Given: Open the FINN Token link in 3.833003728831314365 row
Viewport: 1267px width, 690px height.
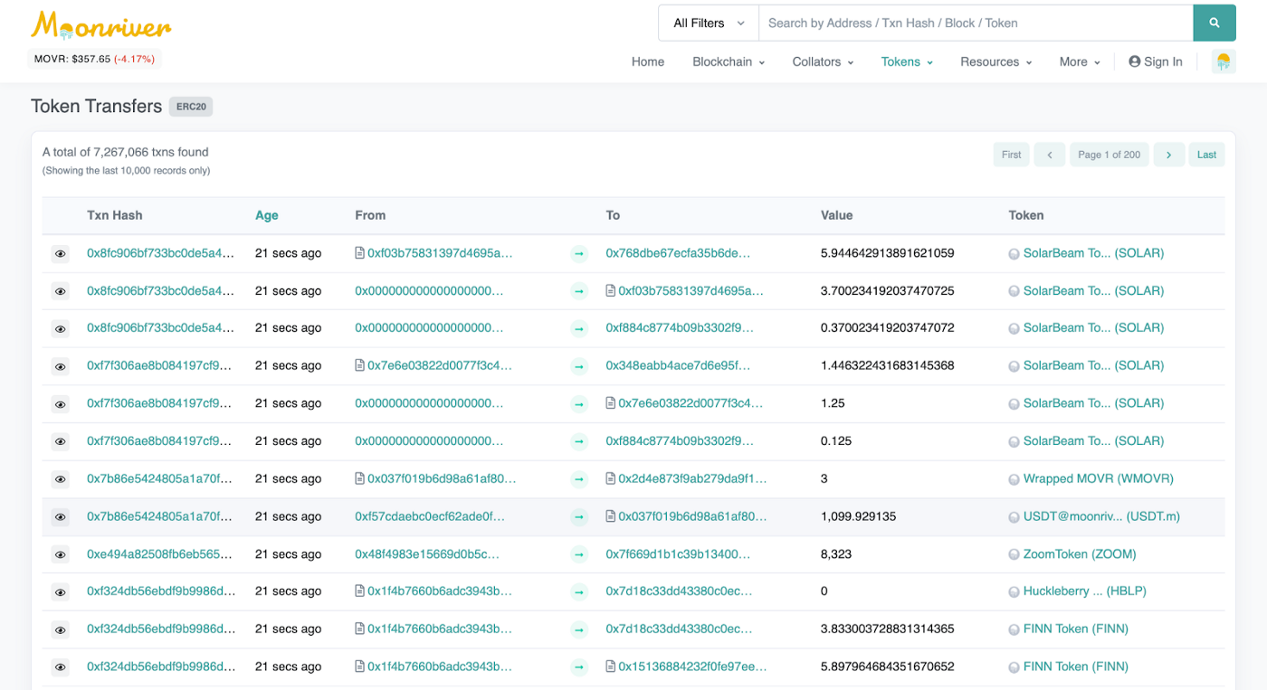Looking at the screenshot, I should click(x=1075, y=629).
